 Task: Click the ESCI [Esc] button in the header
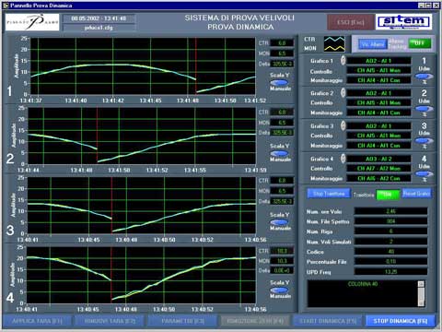pyautogui.click(x=351, y=22)
